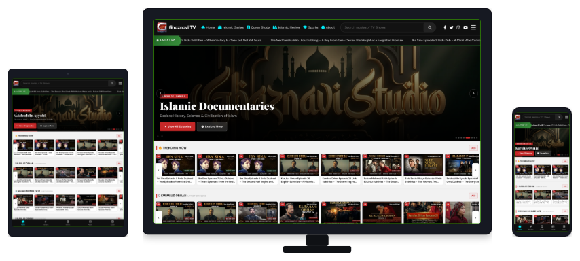The width and height of the screenshot is (580, 261).
Task: Open the 'When Victory Is Close' ticker headline
Action: (221, 40)
